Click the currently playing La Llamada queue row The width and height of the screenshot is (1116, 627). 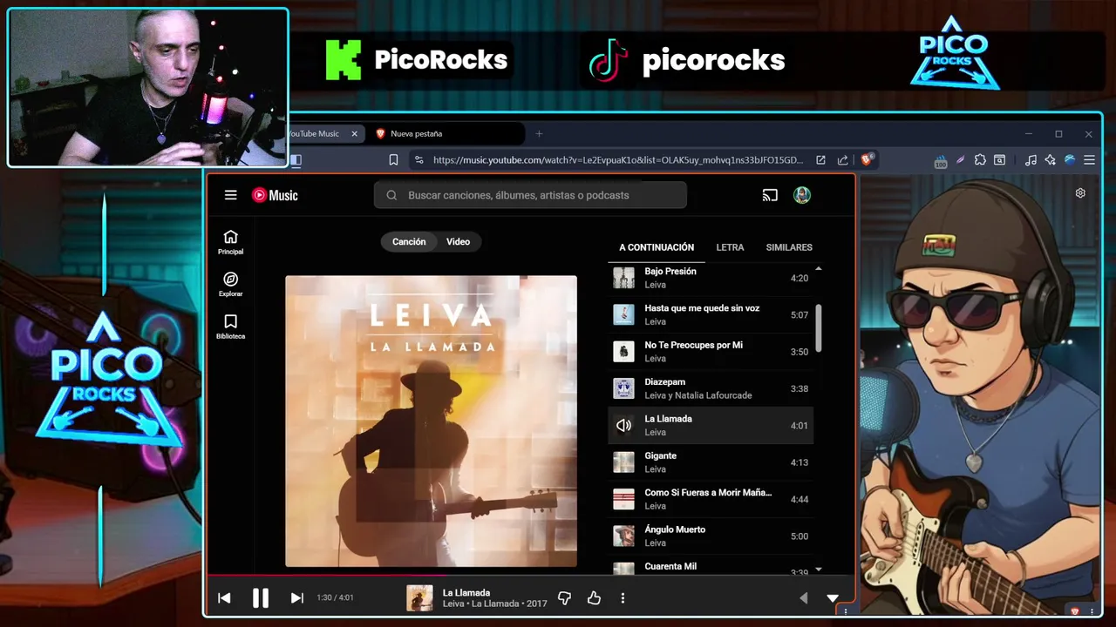click(711, 426)
